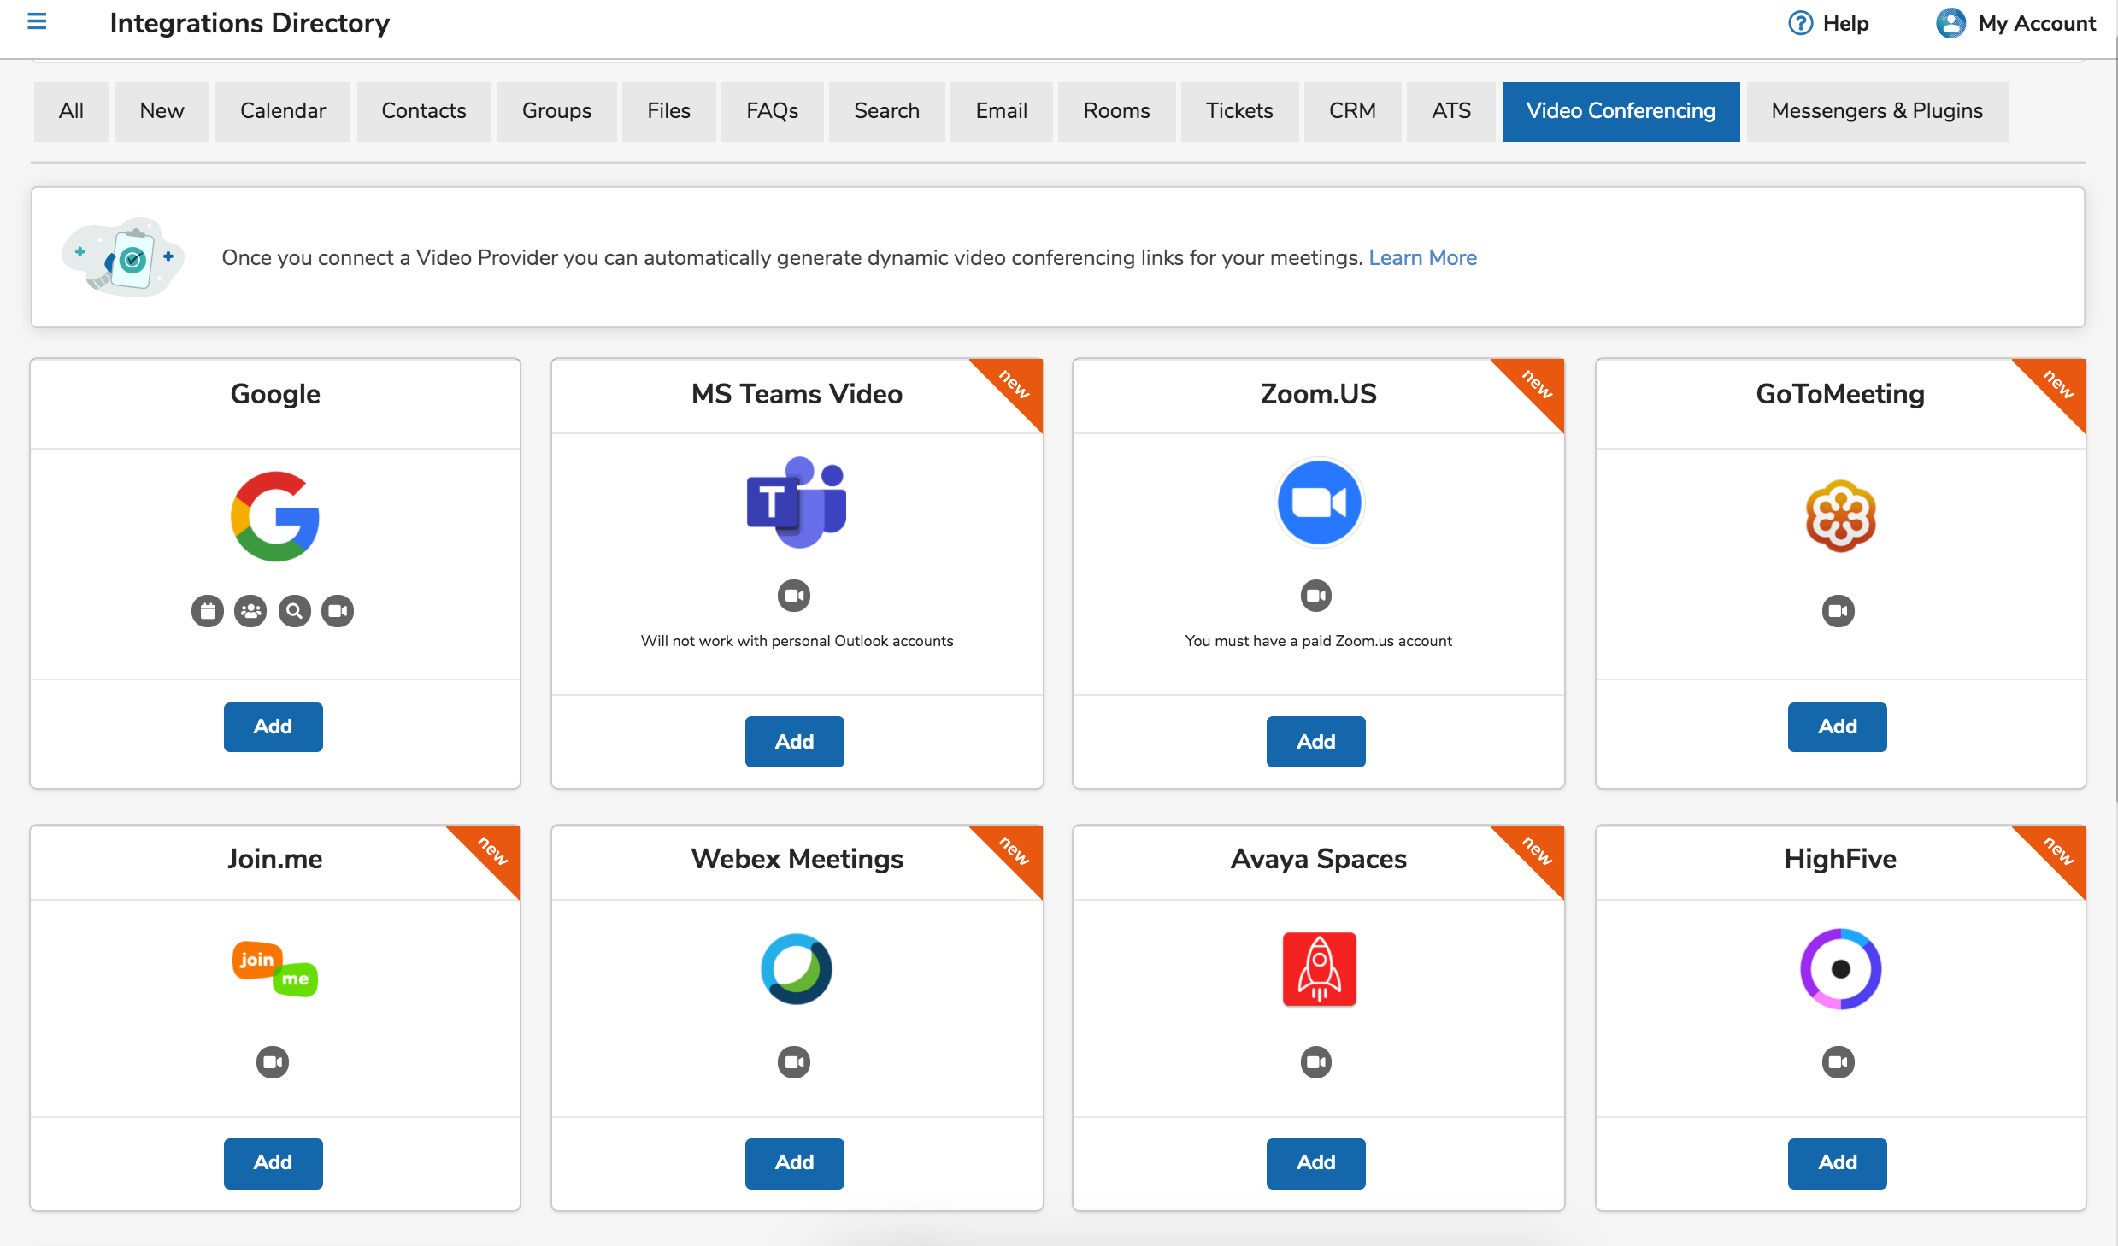Click the HighFive card title
Image resolution: width=2118 pixels, height=1246 pixels.
(x=1840, y=859)
